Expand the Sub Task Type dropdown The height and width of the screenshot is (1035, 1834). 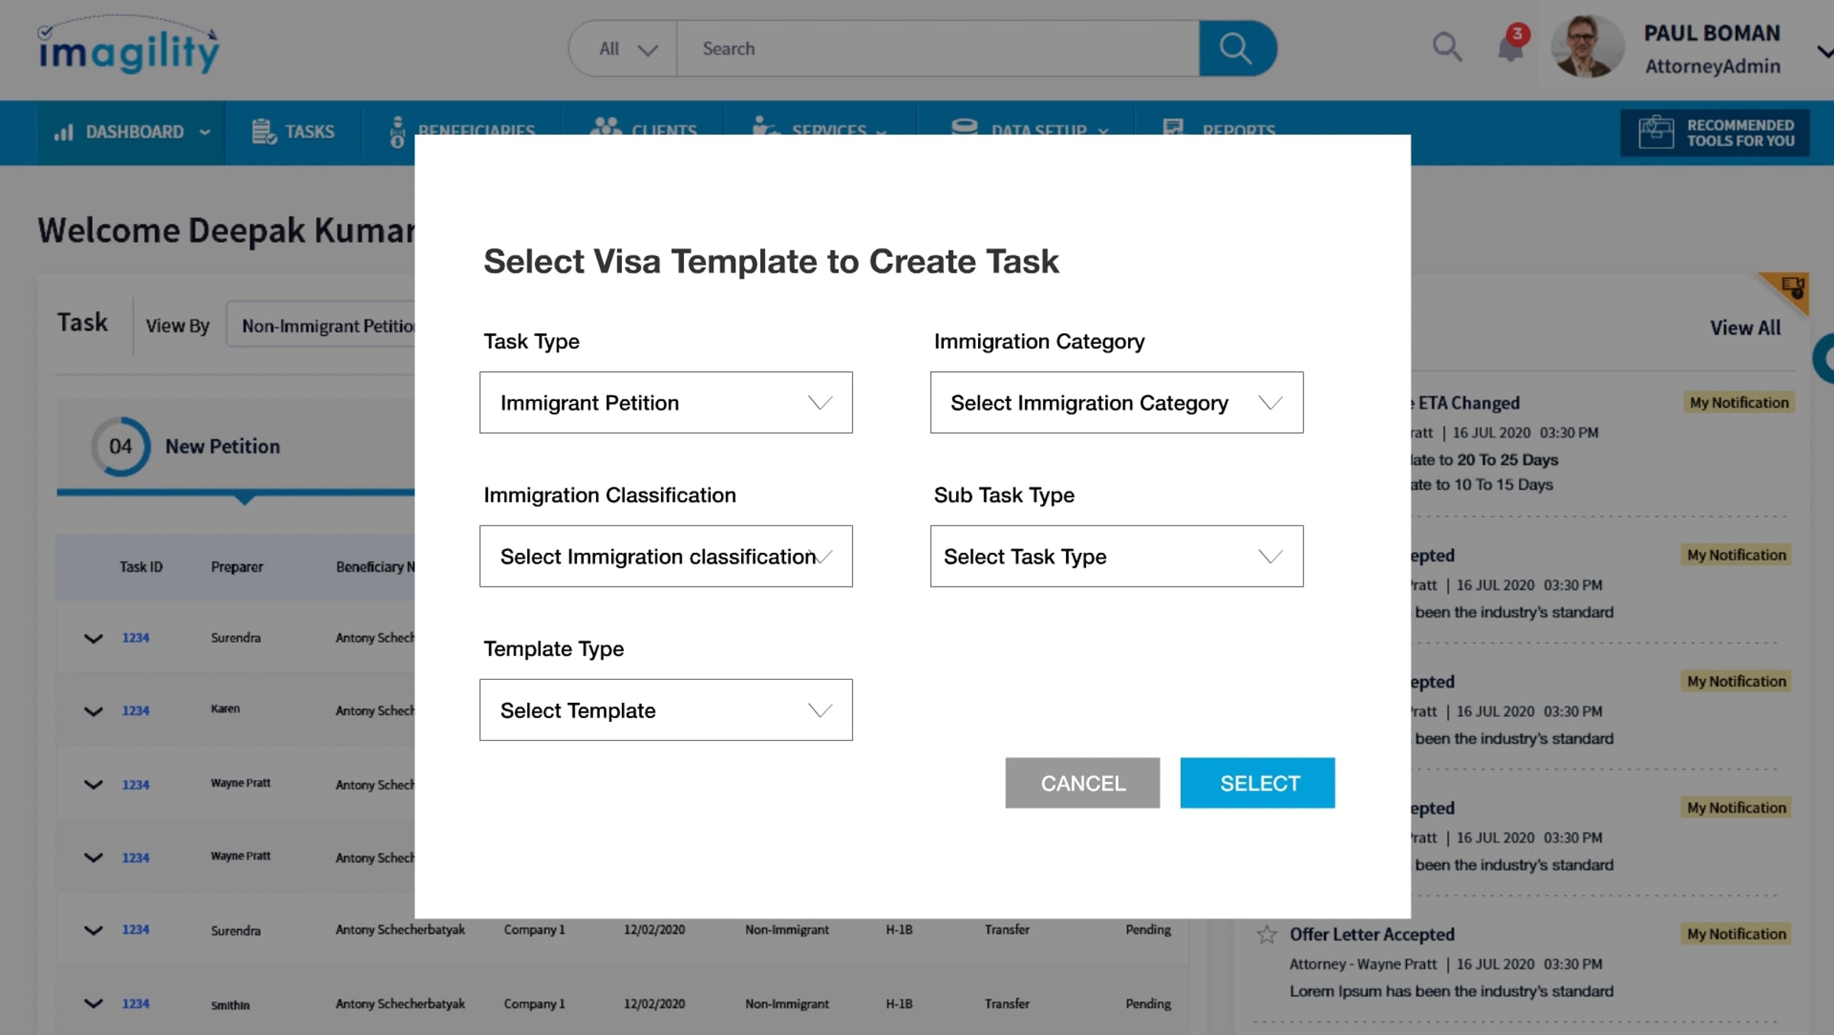1116,556
